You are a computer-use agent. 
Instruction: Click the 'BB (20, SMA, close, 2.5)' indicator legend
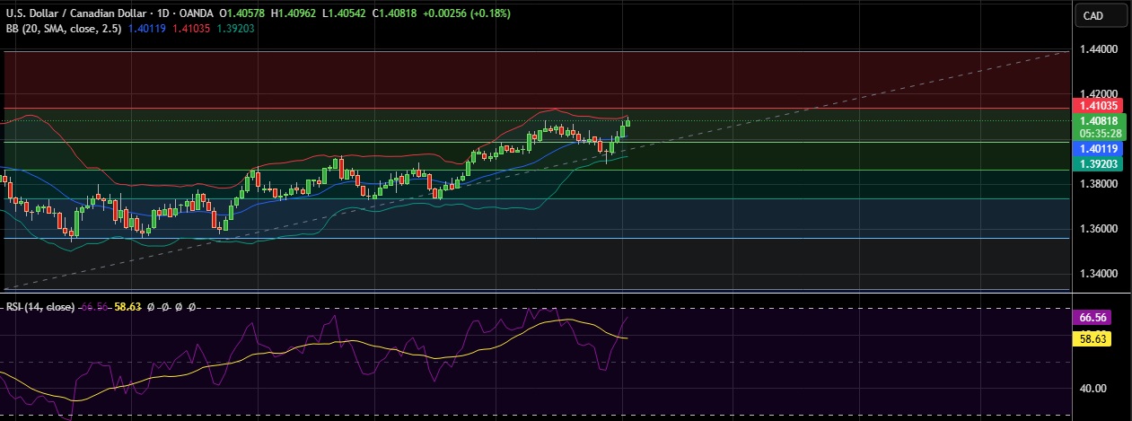64,30
